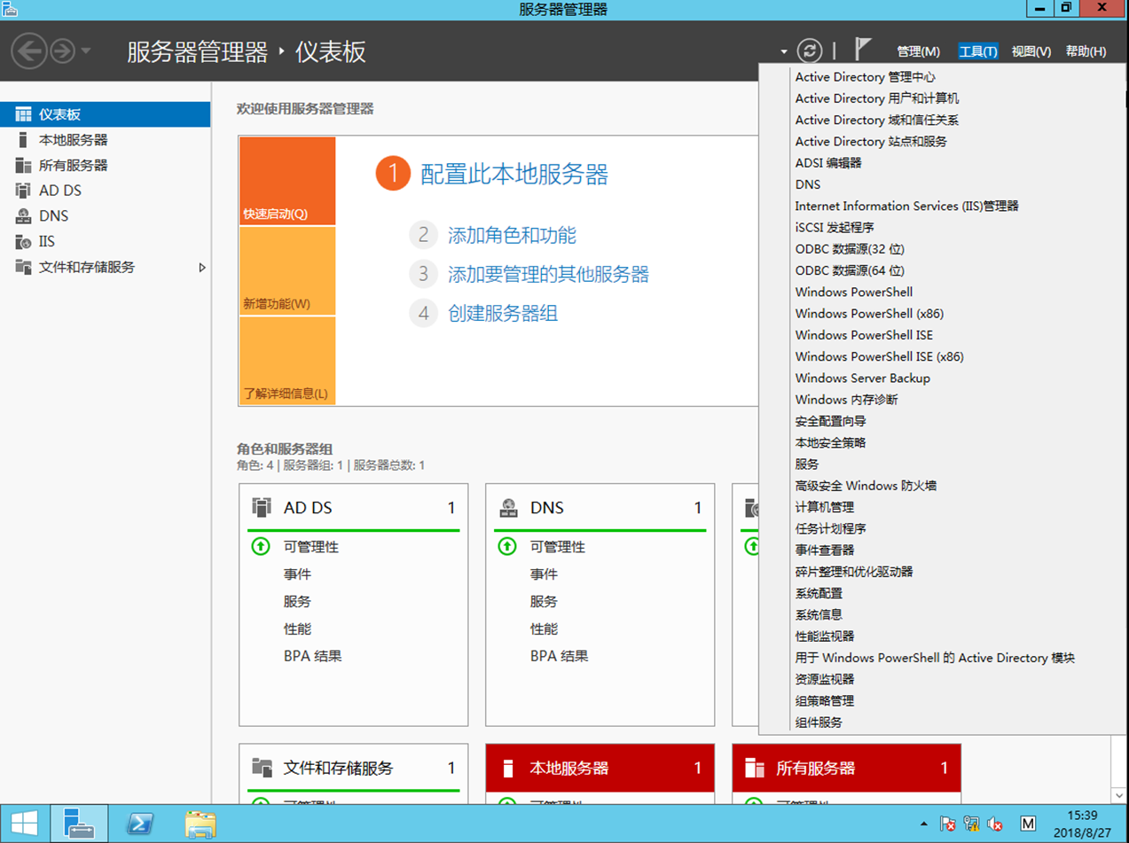This screenshot has width=1129, height=843.
Task: Open the navigation history dropdown arrow
Action: (x=86, y=51)
